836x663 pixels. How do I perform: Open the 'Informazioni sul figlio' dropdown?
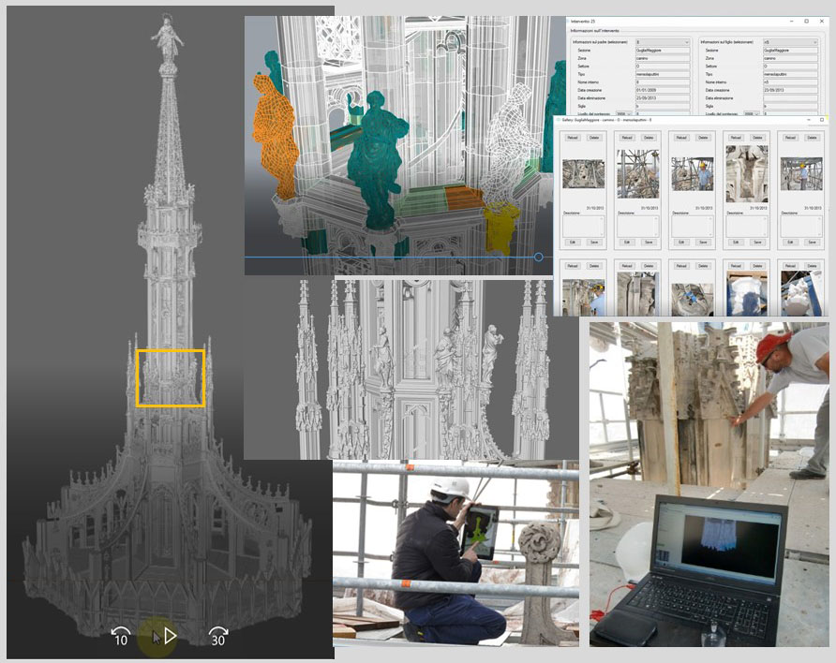point(790,42)
